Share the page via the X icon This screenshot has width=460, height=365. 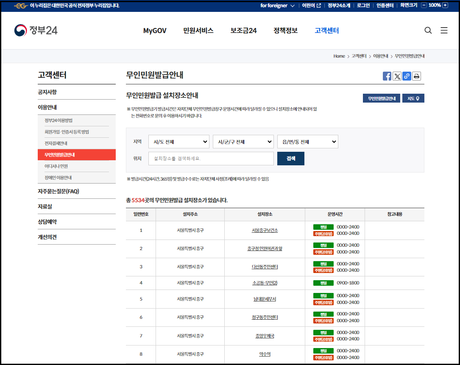[397, 76]
